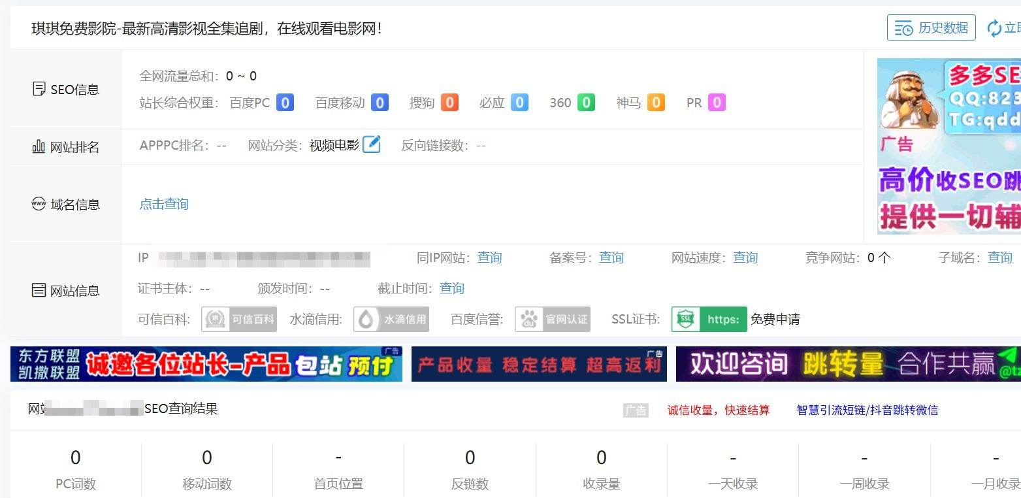
Task: Click the 竞争网站 0 个 value
Action: [879, 257]
